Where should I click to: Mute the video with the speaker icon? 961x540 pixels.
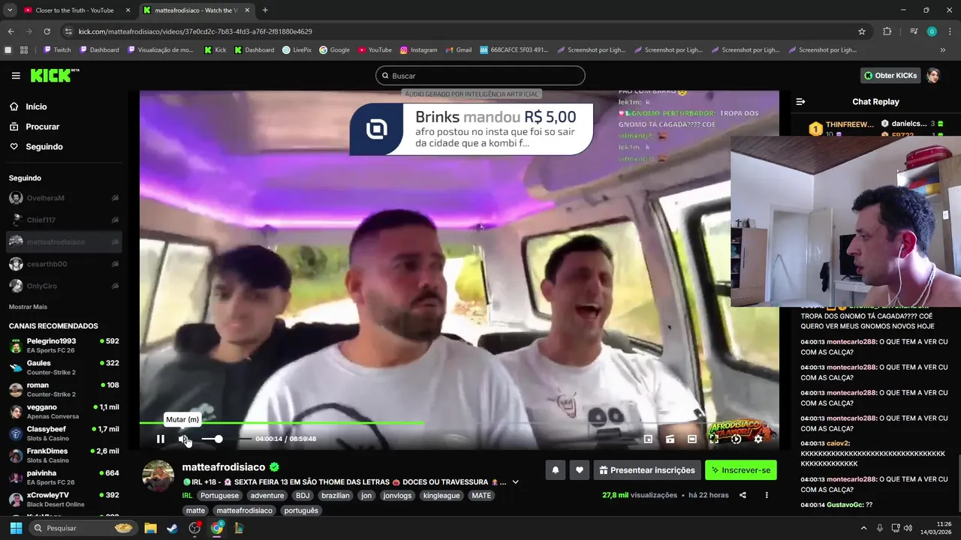(182, 439)
